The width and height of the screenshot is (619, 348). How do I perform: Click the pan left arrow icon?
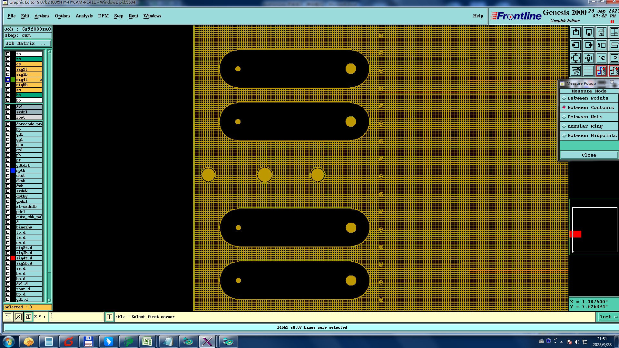point(576,45)
